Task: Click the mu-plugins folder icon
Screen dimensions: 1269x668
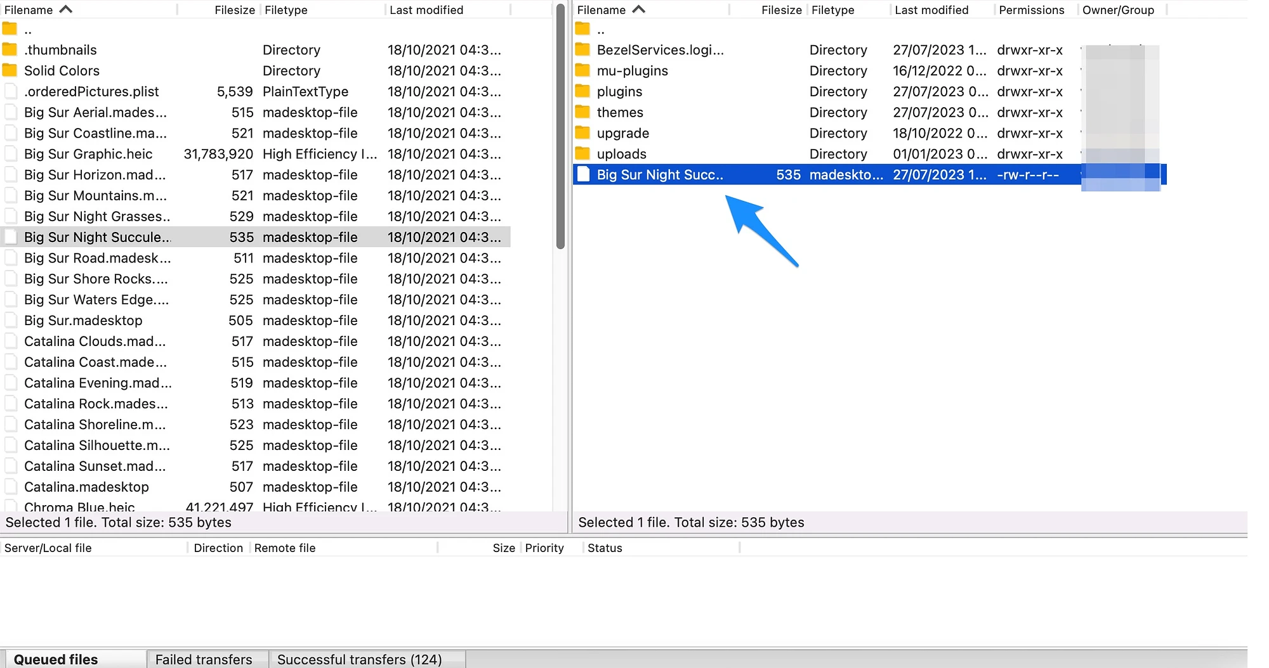Action: (x=582, y=70)
